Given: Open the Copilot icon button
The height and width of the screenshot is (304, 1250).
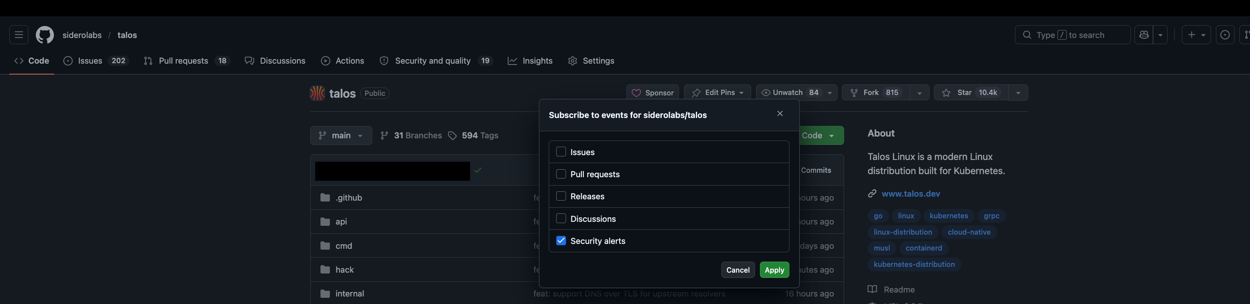Looking at the screenshot, I should coord(1144,35).
